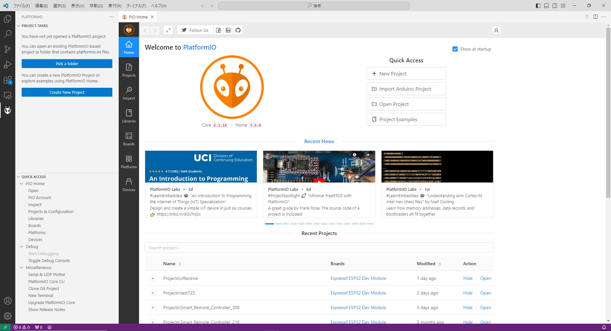Image resolution: width=611 pixels, height=331 pixels.
Task: Open the user account profile icon
Action: pyautogui.click(x=496, y=30)
